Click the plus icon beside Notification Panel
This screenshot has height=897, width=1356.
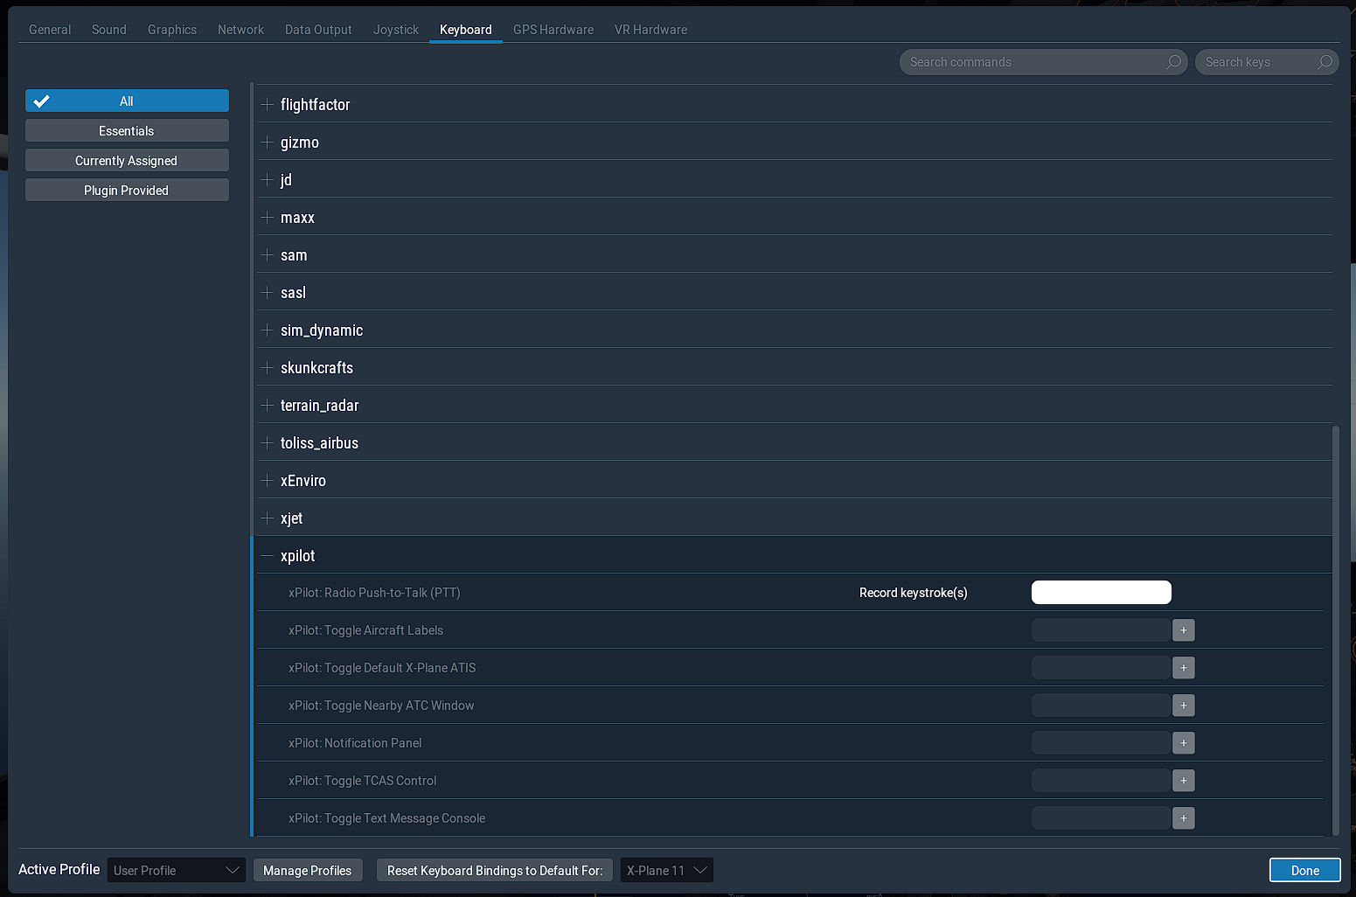coord(1184,742)
